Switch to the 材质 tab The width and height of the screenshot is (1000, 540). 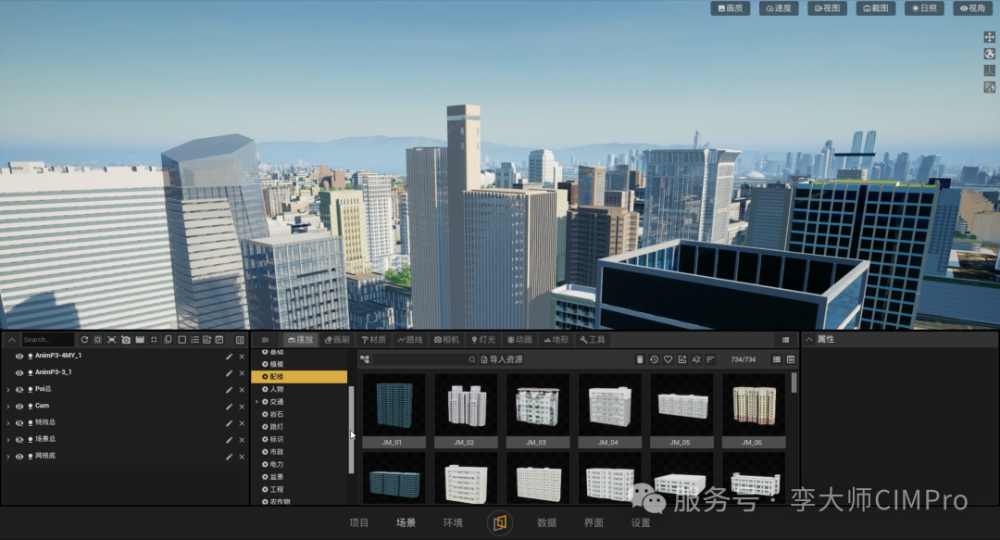[x=374, y=340]
